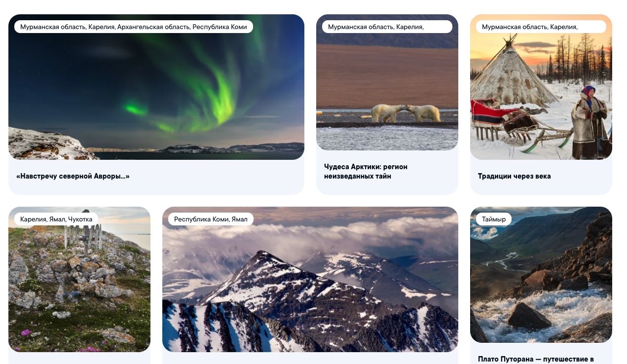Click the Карелия, Ямал, Чукотка tag

[x=56, y=219]
